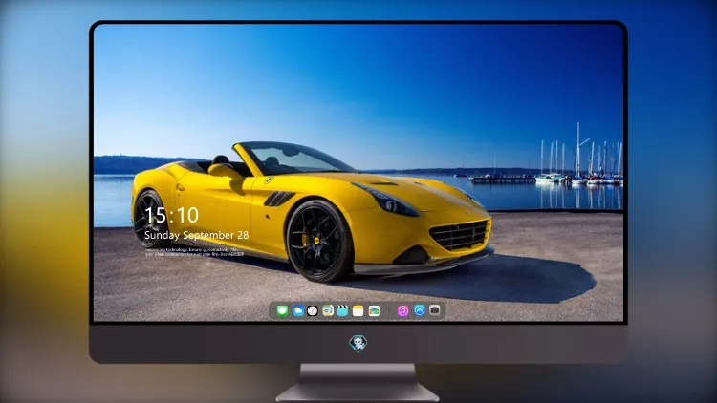Screen dimensions: 717x403
Task: Click the car's front grille
Action: pos(461,235)
